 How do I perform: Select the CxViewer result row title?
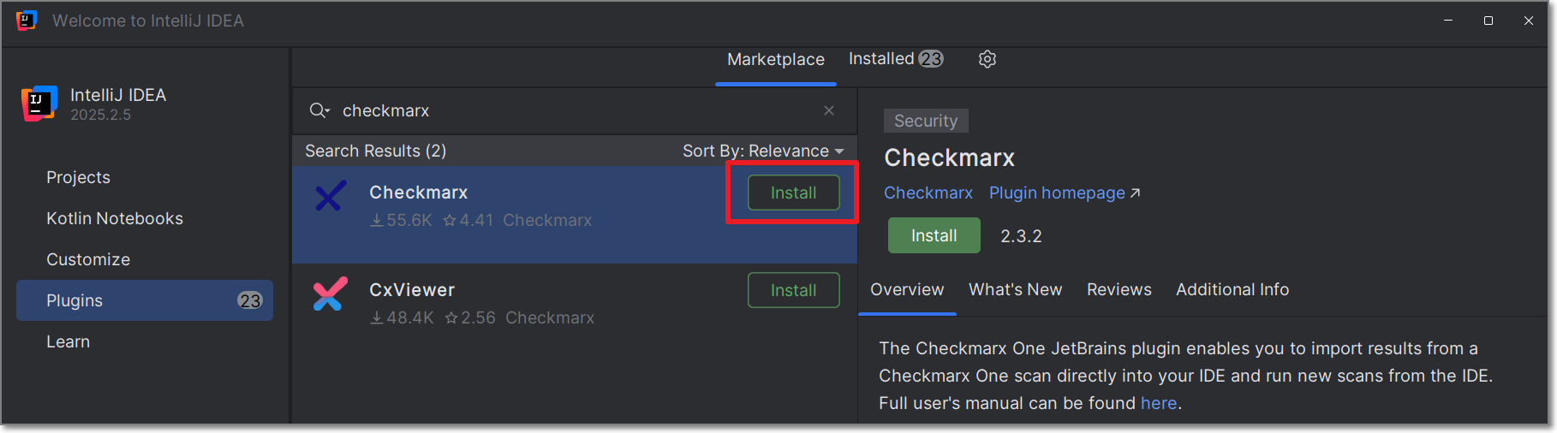coord(412,290)
